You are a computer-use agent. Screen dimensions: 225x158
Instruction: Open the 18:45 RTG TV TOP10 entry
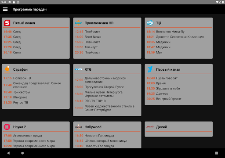(107, 101)
